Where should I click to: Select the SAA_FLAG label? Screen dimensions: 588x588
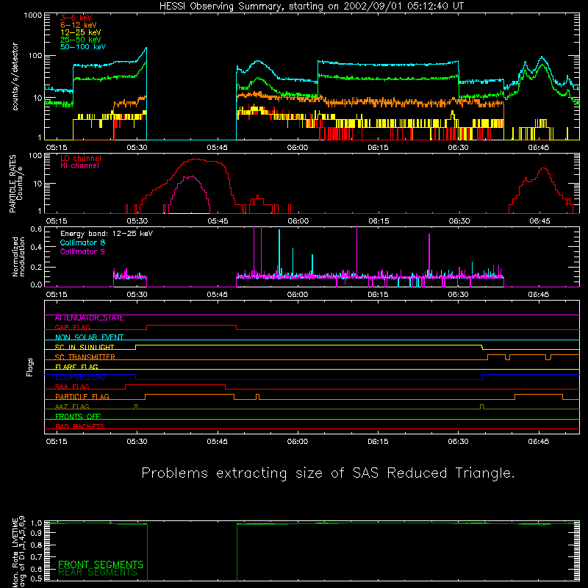[x=72, y=387]
